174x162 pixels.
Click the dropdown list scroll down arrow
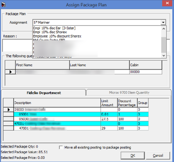tap(164, 55)
